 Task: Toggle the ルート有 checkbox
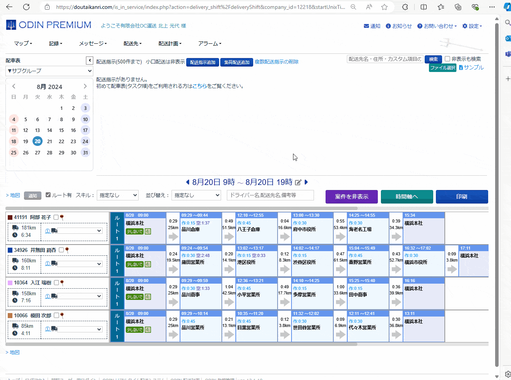tap(48, 195)
